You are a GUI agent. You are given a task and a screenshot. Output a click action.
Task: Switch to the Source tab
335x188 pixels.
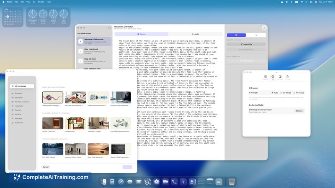pyautogui.click(x=142, y=34)
